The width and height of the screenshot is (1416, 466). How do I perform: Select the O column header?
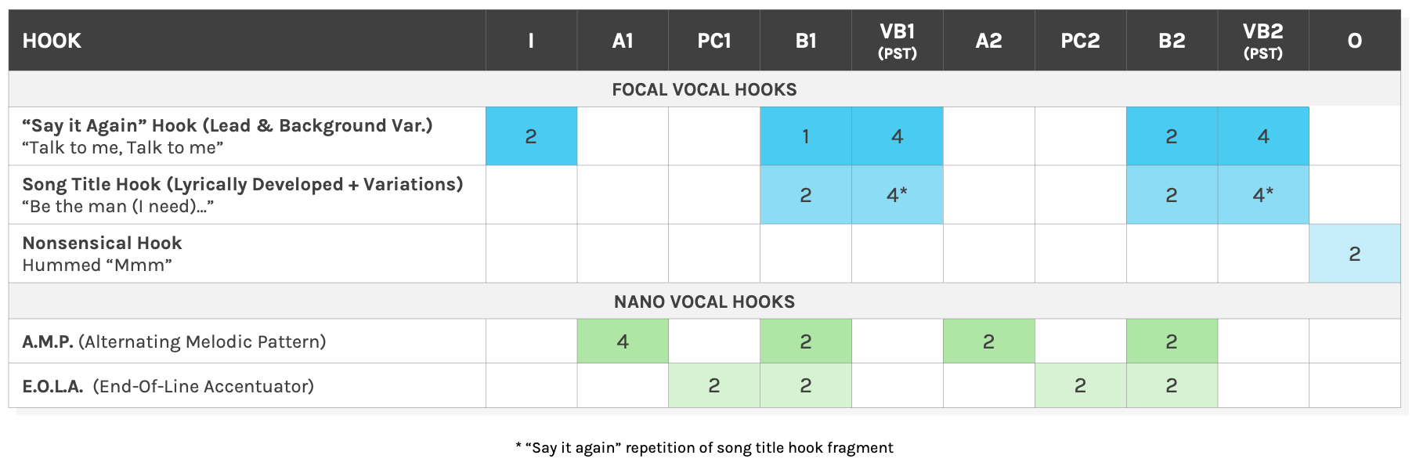pyautogui.click(x=1354, y=41)
